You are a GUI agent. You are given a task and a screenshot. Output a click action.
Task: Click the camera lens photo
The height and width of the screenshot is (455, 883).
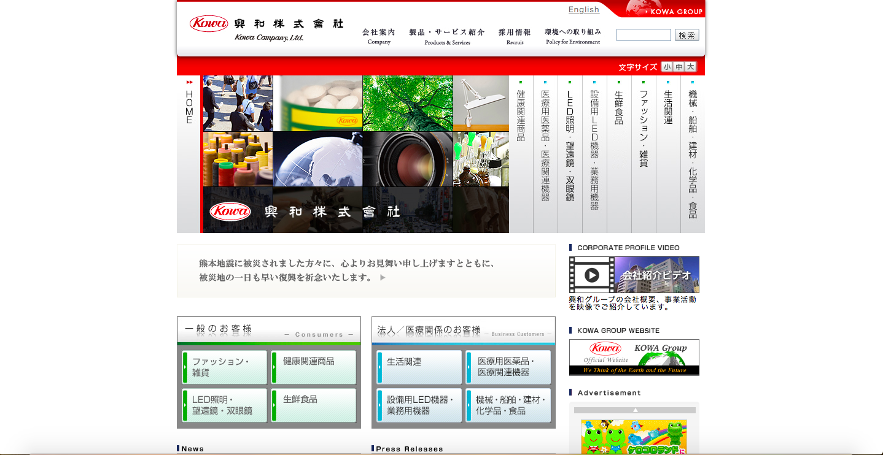click(408, 159)
